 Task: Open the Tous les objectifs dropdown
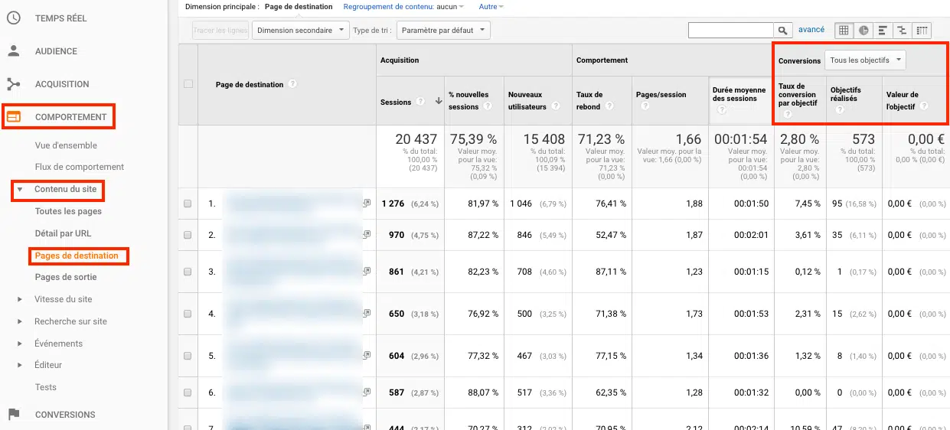(x=864, y=60)
